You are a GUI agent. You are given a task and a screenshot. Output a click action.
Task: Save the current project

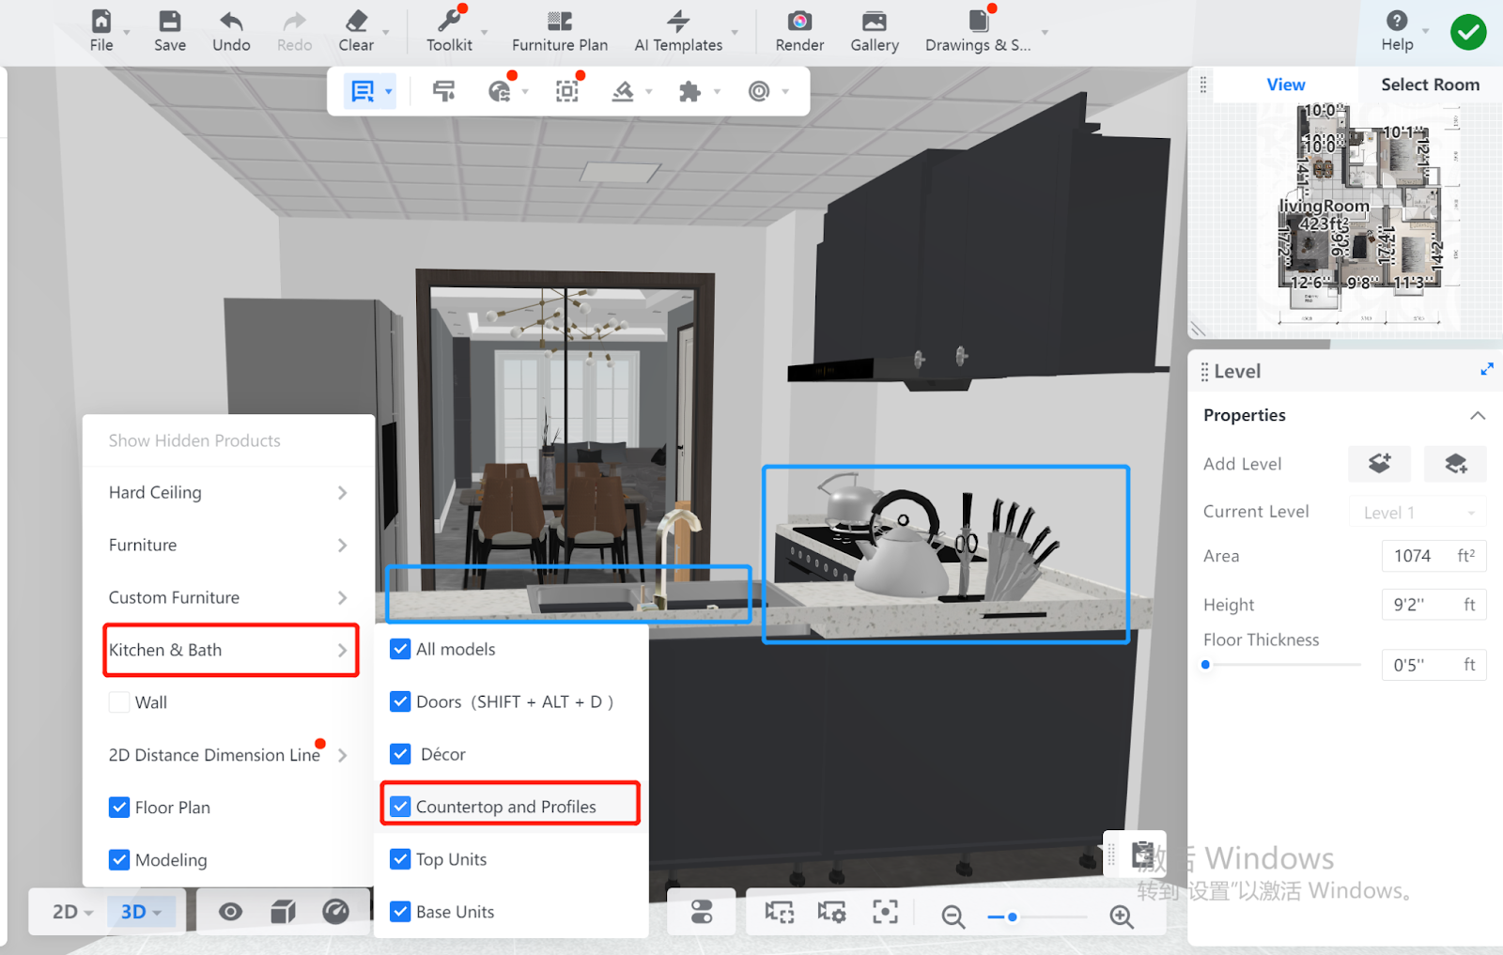pos(170,31)
